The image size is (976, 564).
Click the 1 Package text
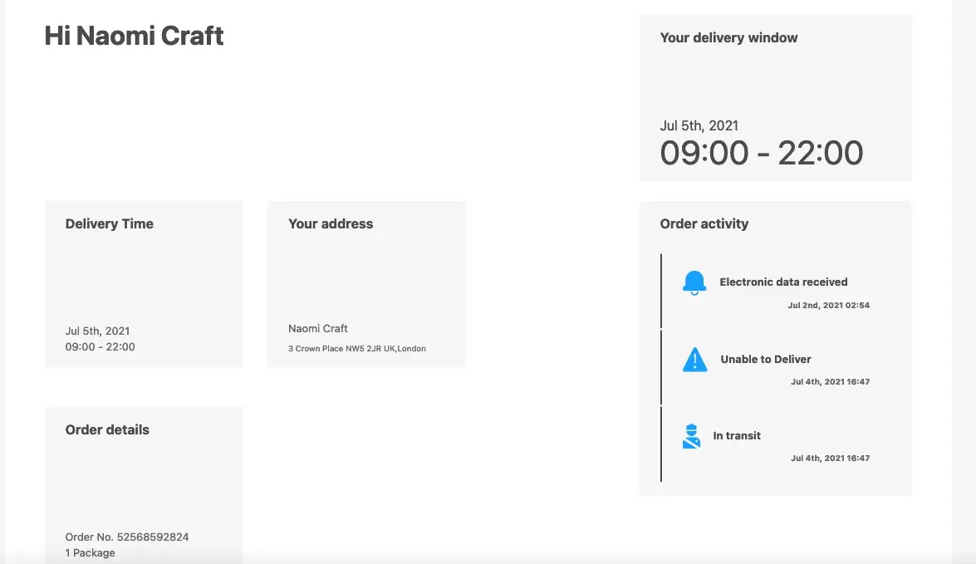90,553
